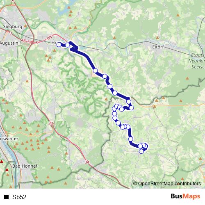Viewport: 205px width, 205px height.
Task: Select highway exit number 33 marker
Action: click(51, 123)
